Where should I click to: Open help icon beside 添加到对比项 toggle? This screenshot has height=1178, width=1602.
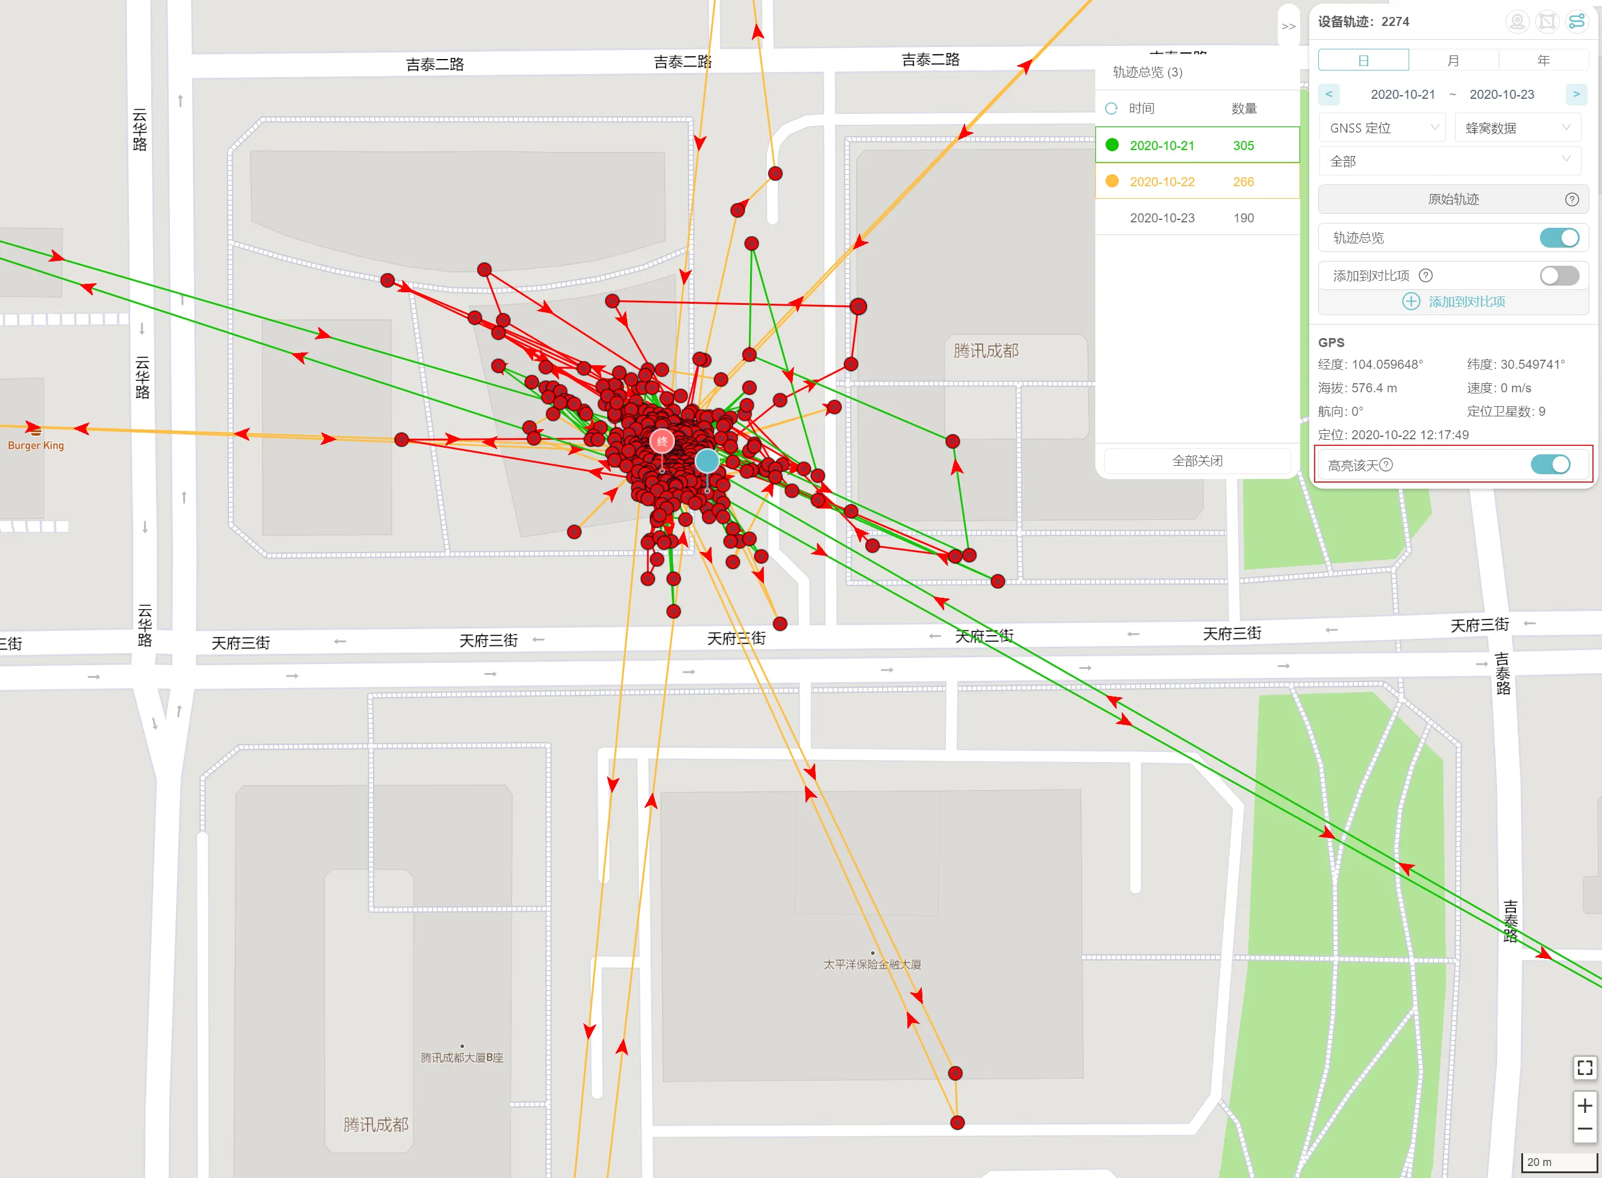pos(1426,275)
